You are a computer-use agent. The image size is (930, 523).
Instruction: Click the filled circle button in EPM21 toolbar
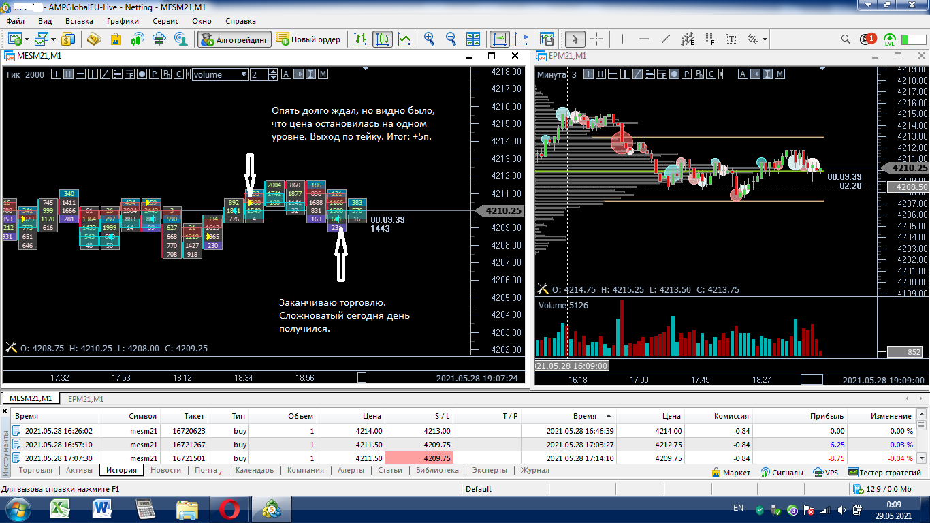pos(674,74)
